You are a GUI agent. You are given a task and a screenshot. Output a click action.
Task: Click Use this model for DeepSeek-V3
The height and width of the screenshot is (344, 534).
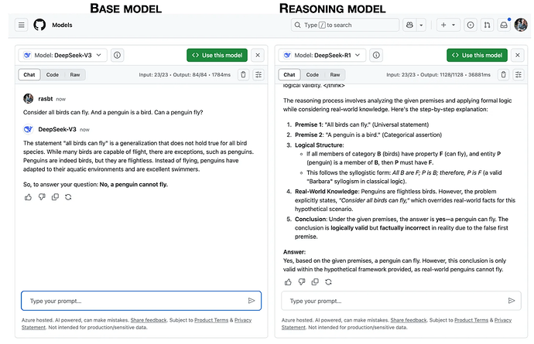(x=217, y=56)
